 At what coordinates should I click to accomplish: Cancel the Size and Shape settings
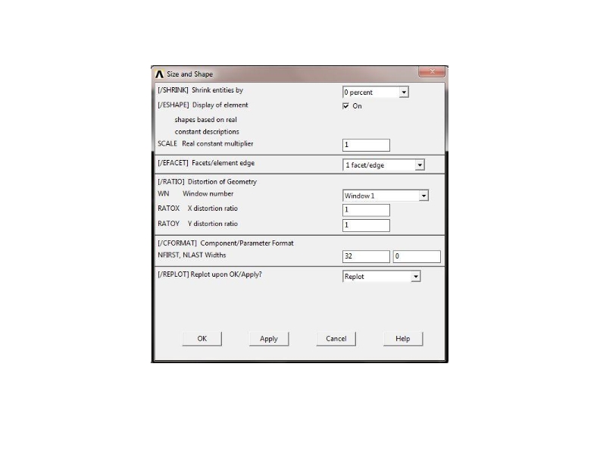point(336,339)
